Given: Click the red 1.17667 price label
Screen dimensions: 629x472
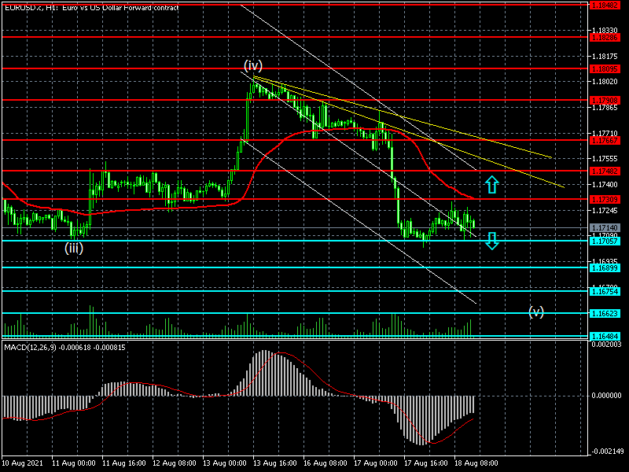Looking at the screenshot, I should point(605,141).
